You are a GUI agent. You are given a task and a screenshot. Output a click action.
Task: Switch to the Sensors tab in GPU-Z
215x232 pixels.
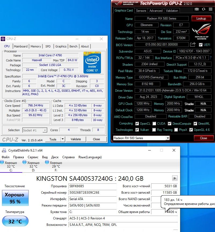tap(141, 10)
